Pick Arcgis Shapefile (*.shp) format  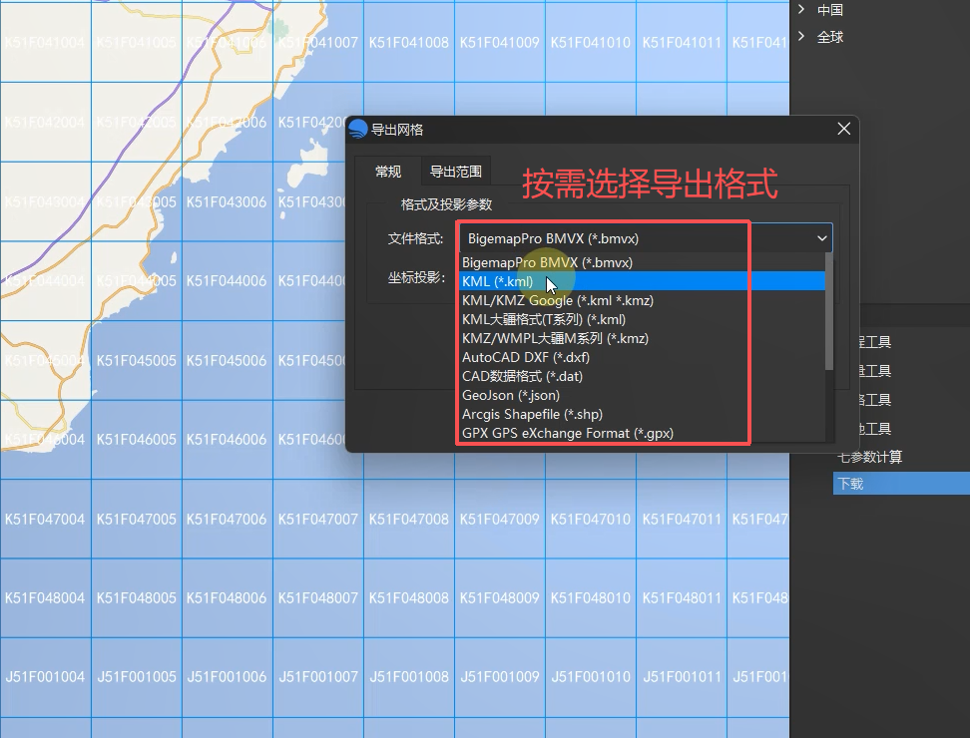(642, 414)
